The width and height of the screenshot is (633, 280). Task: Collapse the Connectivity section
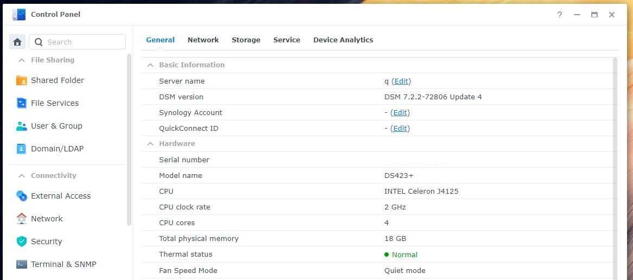click(x=21, y=175)
